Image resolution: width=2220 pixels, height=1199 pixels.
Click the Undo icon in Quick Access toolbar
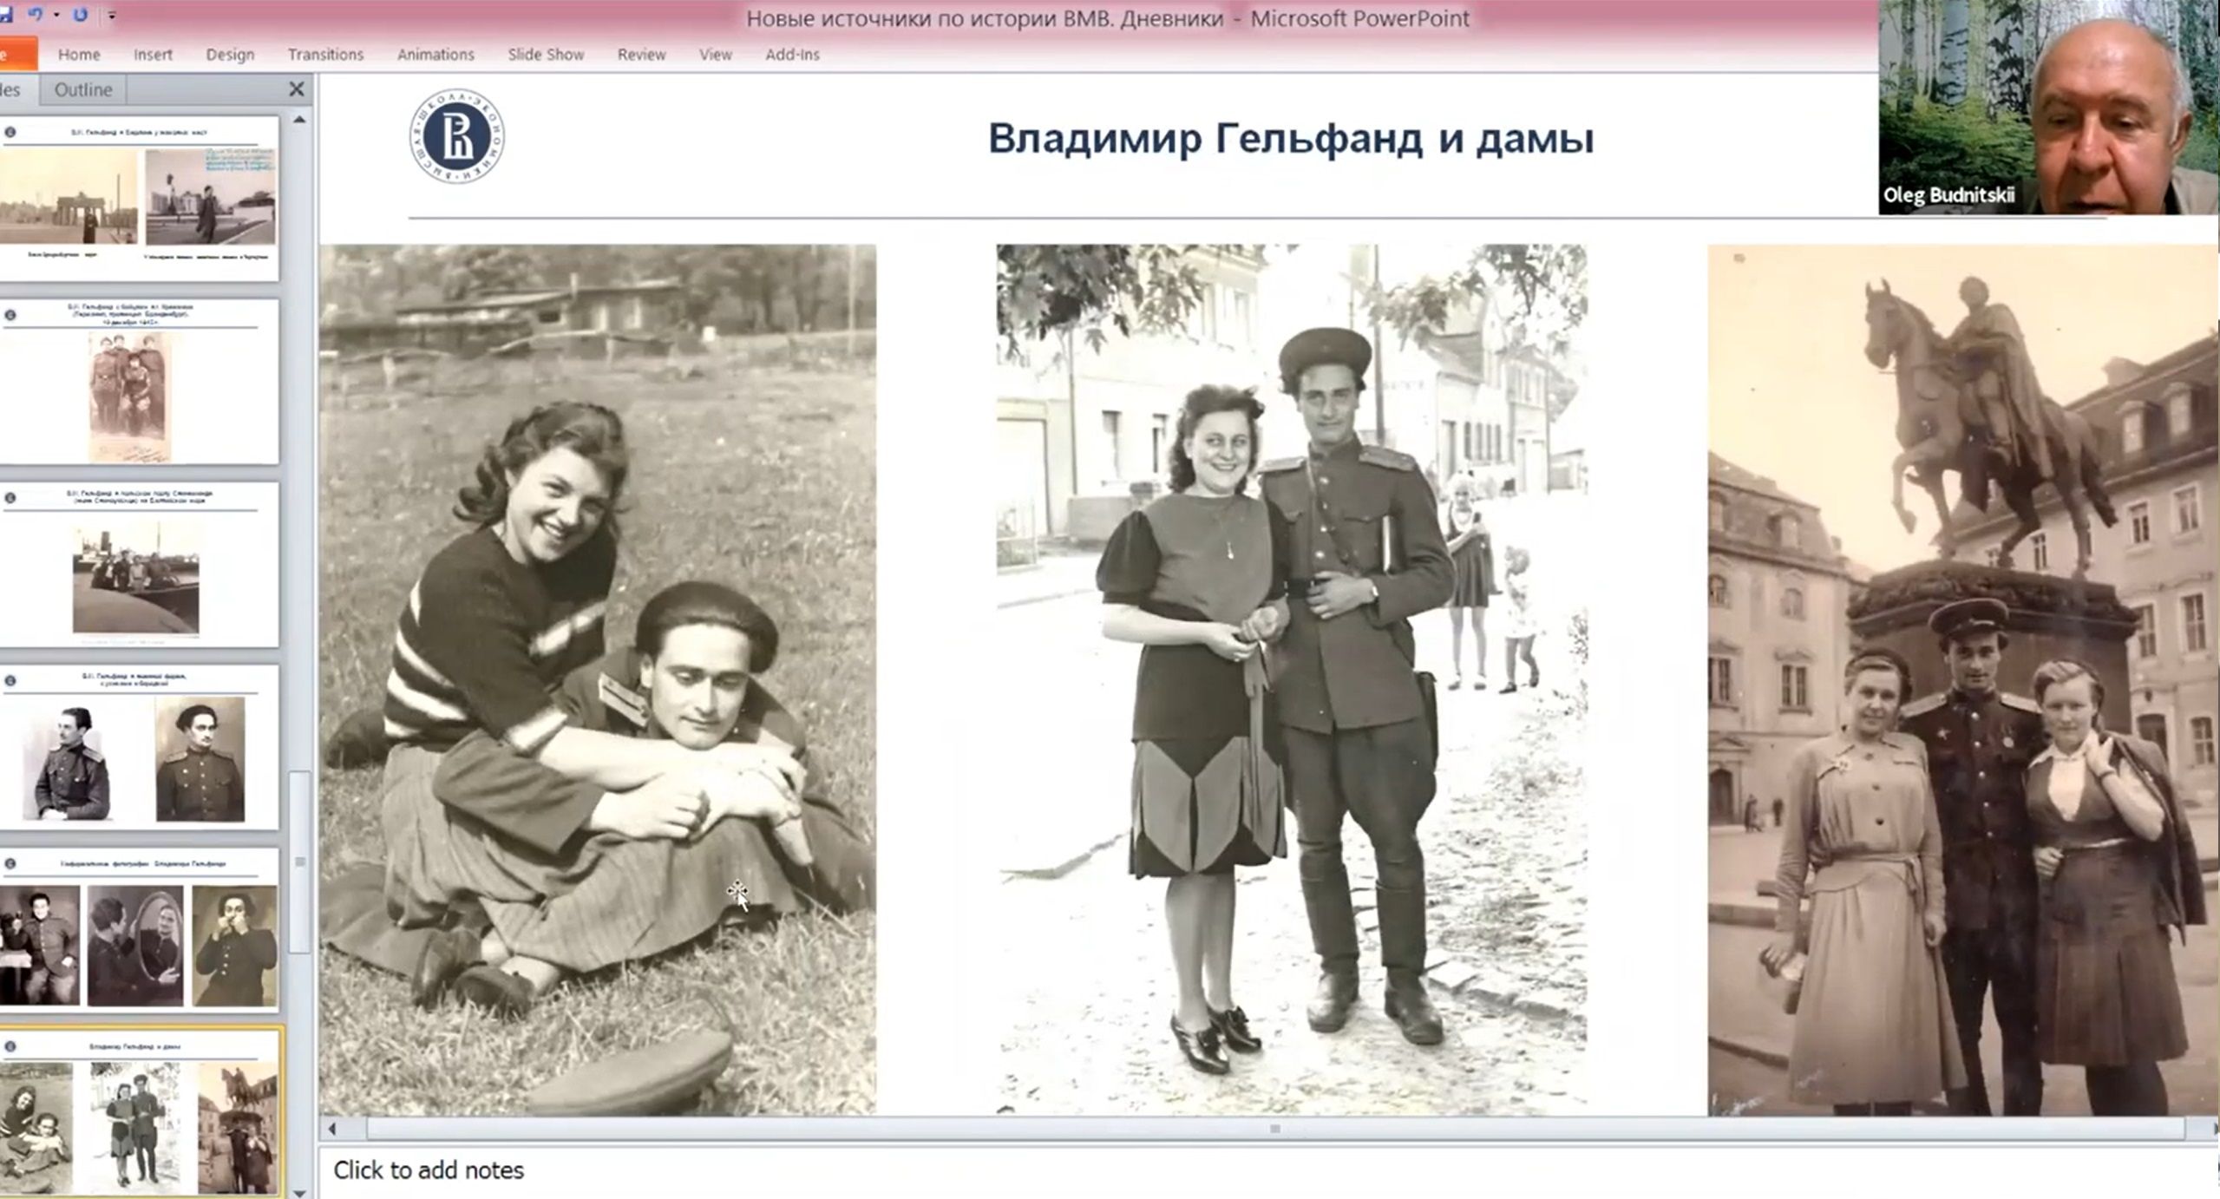(36, 15)
